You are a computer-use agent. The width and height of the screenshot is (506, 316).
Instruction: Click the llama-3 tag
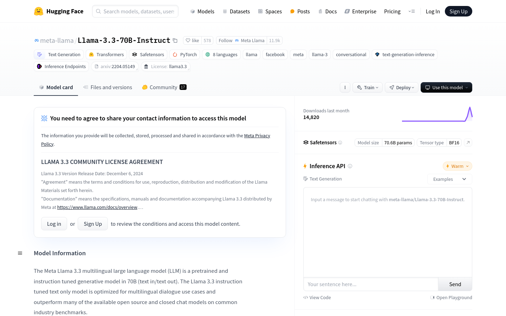320,54
